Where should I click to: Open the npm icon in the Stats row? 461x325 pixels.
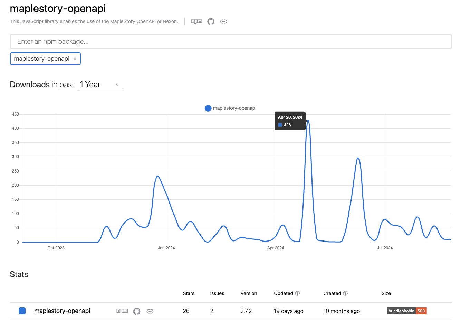(x=122, y=311)
